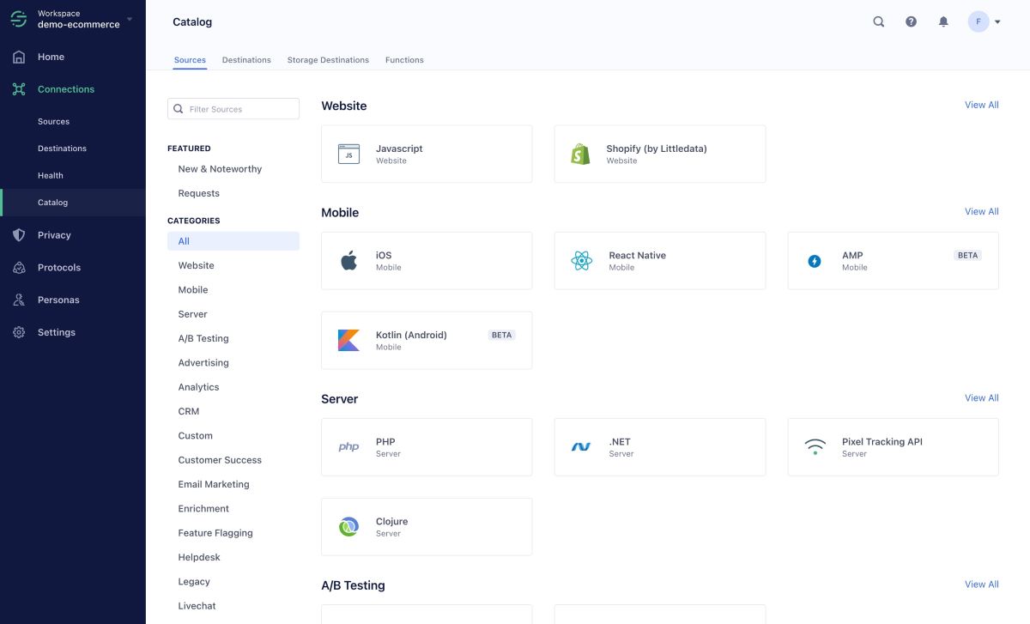Image resolution: width=1030 pixels, height=624 pixels.
Task: Click the React Native atom icon
Action: [581, 261]
